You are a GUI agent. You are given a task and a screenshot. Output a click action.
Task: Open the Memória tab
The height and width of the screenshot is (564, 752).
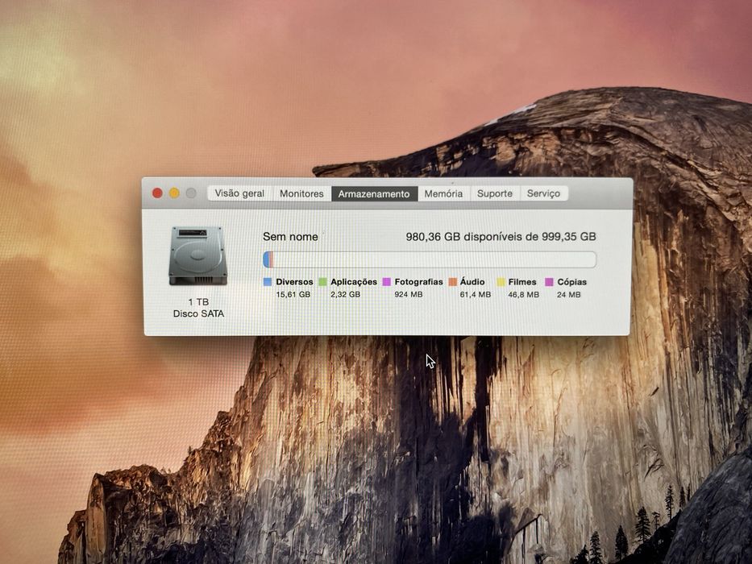click(x=443, y=193)
